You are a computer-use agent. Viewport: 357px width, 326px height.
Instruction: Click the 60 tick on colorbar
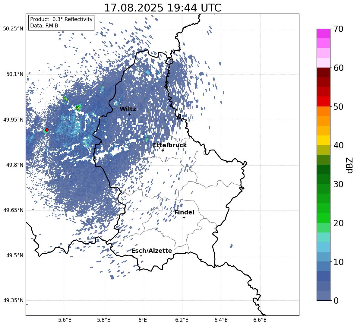pyautogui.click(x=338, y=68)
